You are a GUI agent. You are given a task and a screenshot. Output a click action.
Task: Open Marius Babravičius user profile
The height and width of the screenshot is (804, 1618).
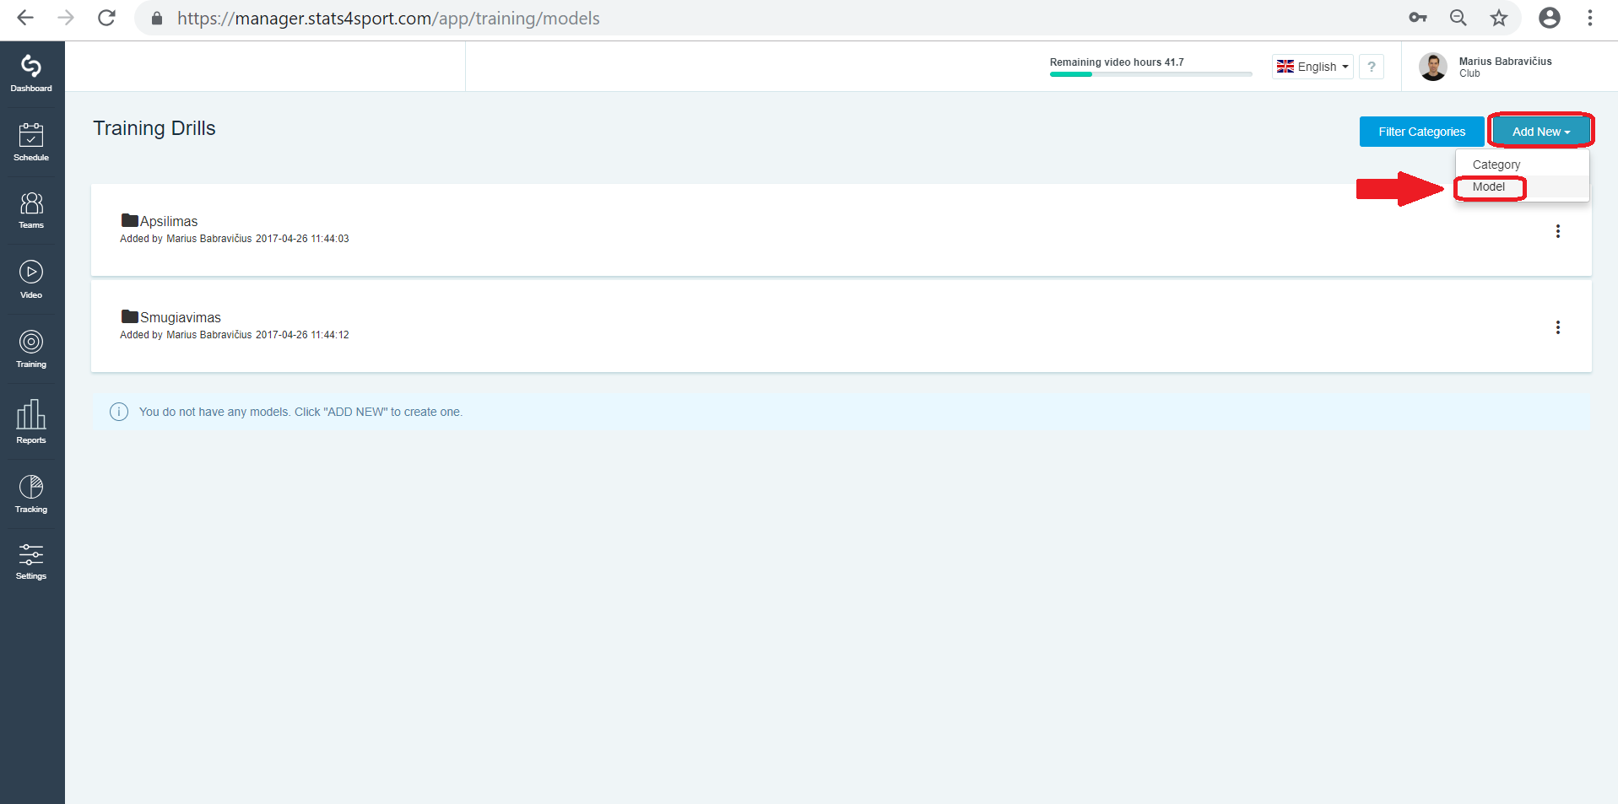tap(1486, 67)
